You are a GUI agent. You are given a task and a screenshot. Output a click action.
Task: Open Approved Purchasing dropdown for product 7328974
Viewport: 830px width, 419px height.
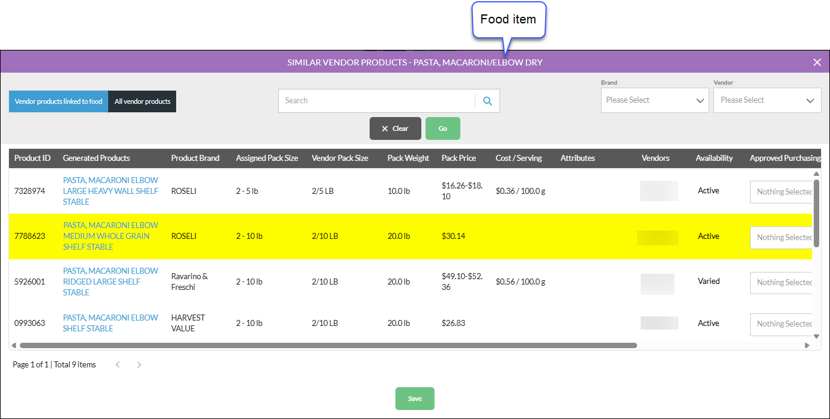pyautogui.click(x=781, y=191)
